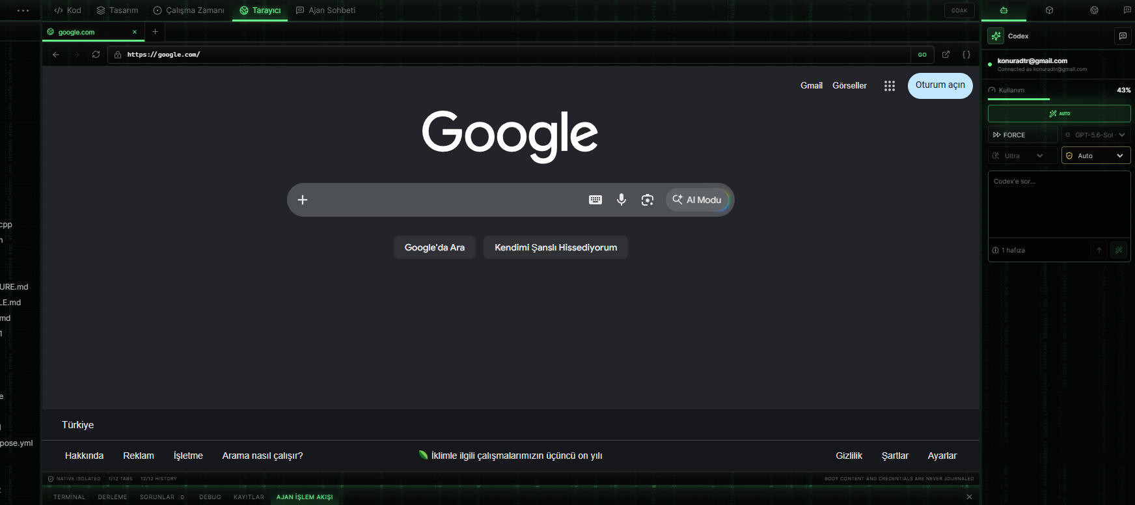This screenshot has width=1135, height=505.
Task: Close the google.com browser tab
Action: point(135,32)
